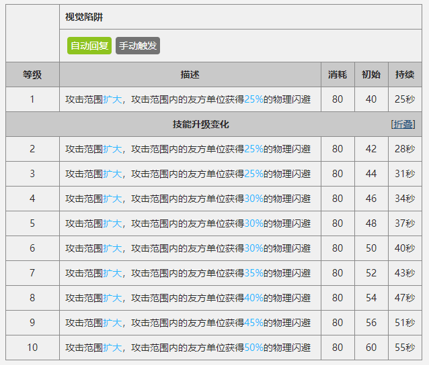Viewport: 429px width, 365px height.
Task: Click the 扩大 link in level 6 row
Action: click(x=112, y=248)
